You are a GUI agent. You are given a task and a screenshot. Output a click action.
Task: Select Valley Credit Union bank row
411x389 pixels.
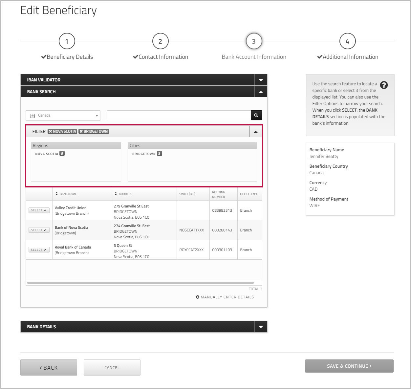[39, 210]
